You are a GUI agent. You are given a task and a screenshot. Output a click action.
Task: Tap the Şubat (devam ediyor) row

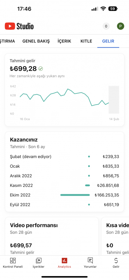[x=64, y=156]
